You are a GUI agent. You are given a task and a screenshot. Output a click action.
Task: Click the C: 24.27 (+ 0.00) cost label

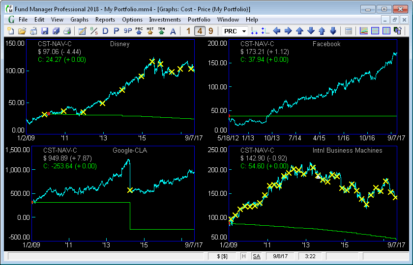62,60
